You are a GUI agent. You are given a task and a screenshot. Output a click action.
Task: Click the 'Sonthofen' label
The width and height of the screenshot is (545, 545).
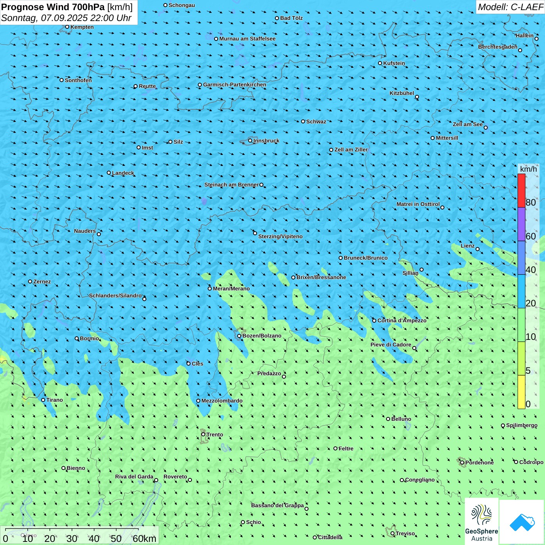coord(78,80)
